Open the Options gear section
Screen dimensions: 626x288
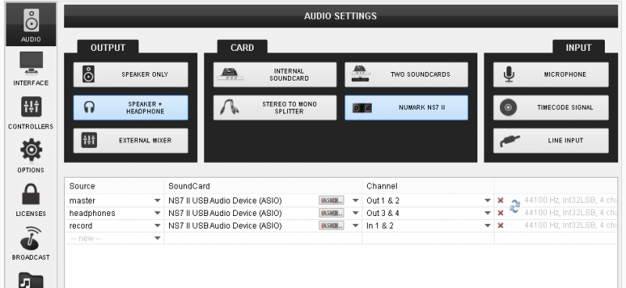point(31,156)
